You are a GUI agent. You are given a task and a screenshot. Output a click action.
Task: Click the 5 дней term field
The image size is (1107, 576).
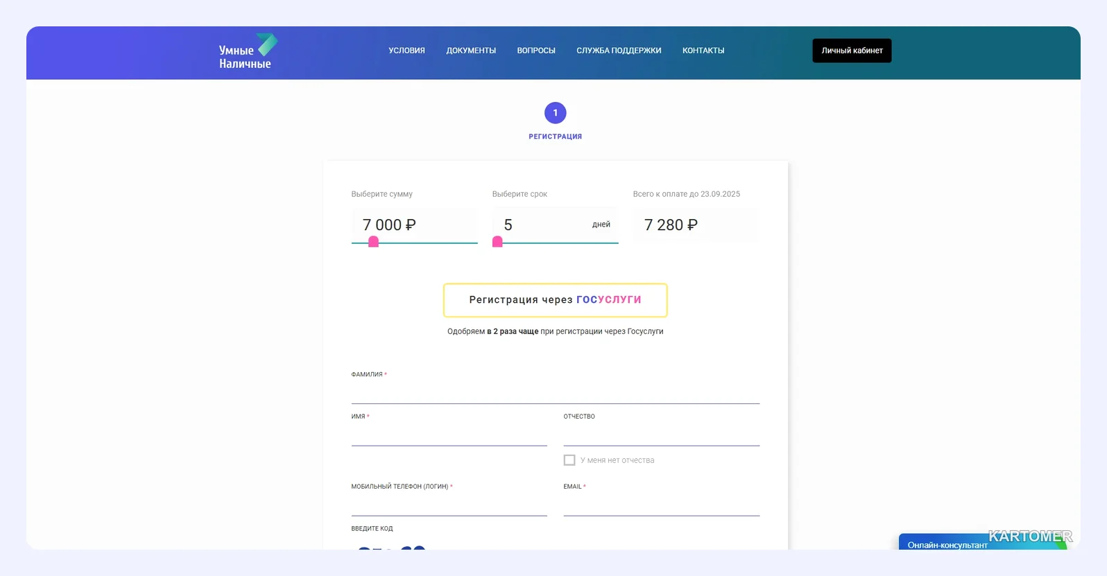pyautogui.click(x=555, y=225)
